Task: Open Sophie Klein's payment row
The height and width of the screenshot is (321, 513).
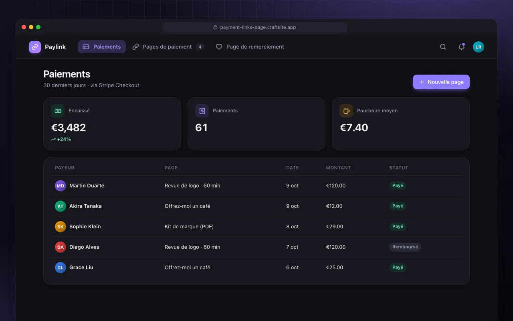Action: [x=256, y=227]
